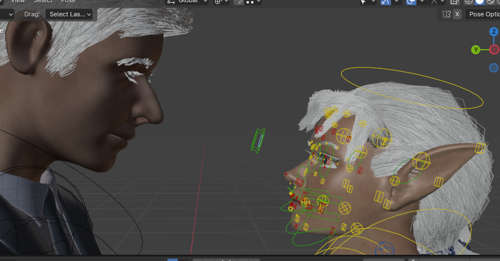
Task: Toggle the show gizmo button
Action: [386, 2]
